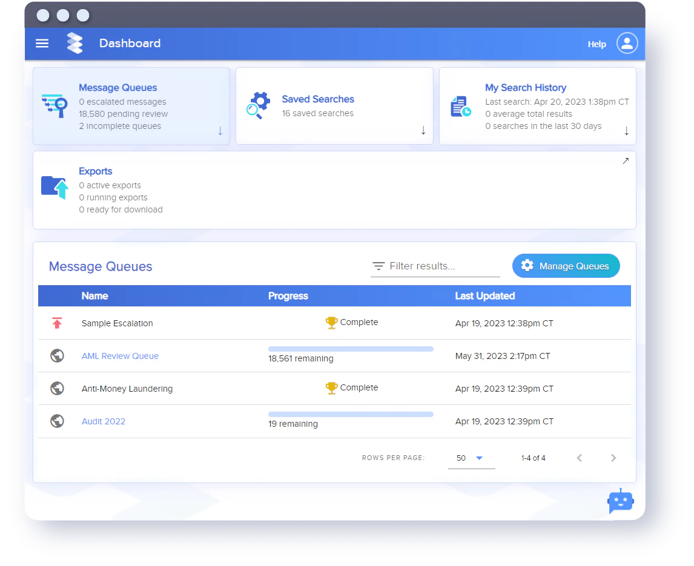Click 'Complete' in Sample Escalation row

coord(359,322)
